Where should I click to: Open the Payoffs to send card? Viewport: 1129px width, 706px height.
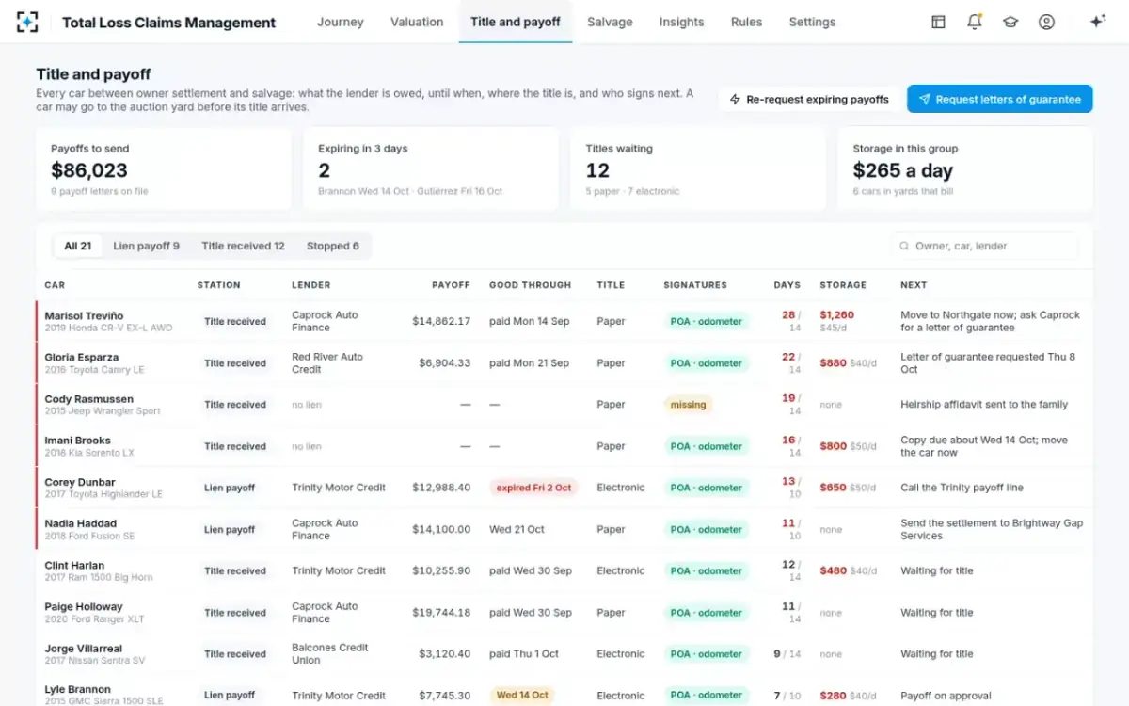[164, 169]
